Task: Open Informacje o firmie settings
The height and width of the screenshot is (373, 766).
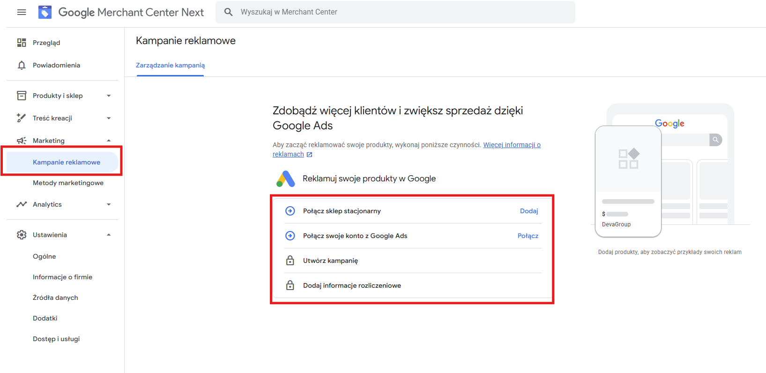Action: coord(63,277)
